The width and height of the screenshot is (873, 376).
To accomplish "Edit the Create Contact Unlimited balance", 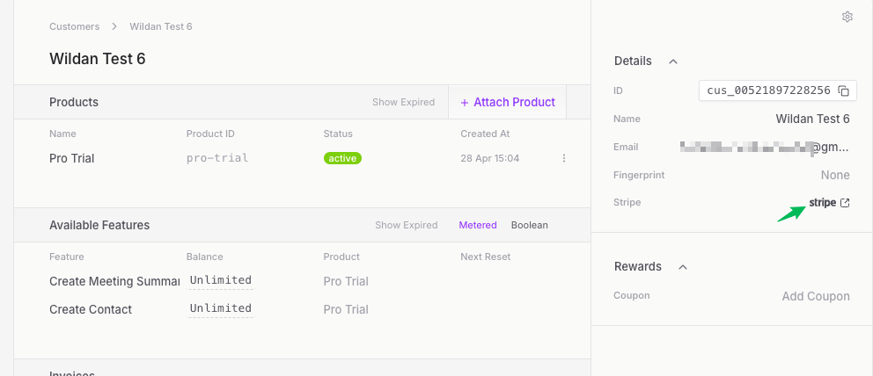I will (221, 308).
